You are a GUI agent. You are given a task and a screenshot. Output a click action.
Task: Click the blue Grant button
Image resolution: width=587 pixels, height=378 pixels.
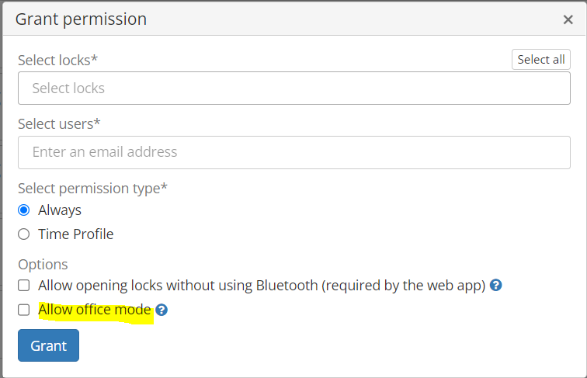click(49, 345)
